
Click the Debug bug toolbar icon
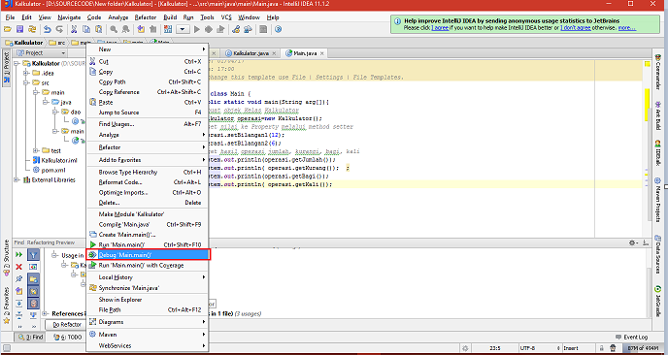click(x=209, y=29)
